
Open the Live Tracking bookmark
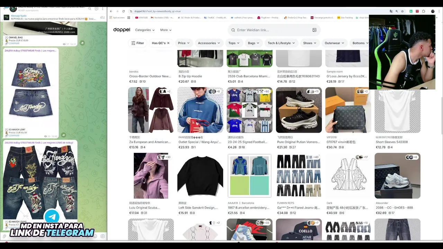pos(345,17)
